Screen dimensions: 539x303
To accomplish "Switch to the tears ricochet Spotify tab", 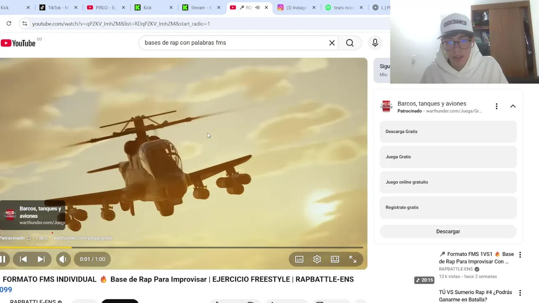I will 343,8.
